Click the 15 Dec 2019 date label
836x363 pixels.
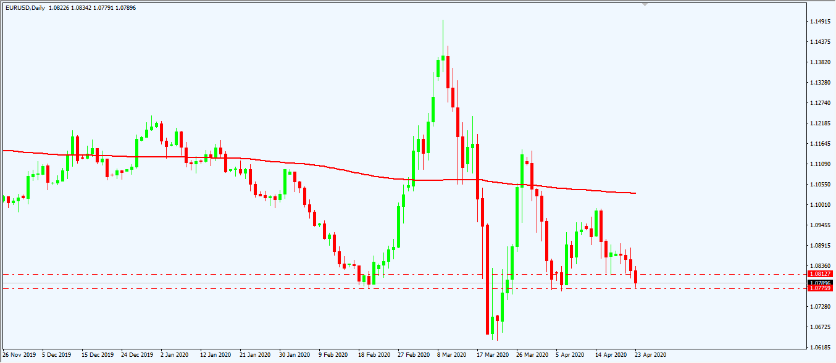(98, 355)
